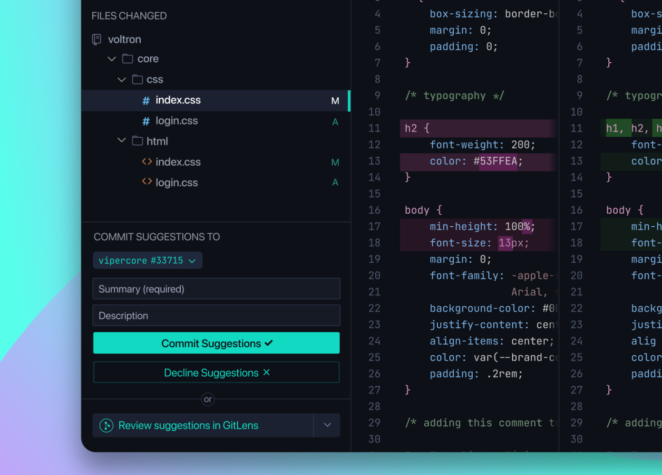Click the FILES CHANGED heading
Image resolution: width=662 pixels, height=475 pixels.
click(129, 16)
